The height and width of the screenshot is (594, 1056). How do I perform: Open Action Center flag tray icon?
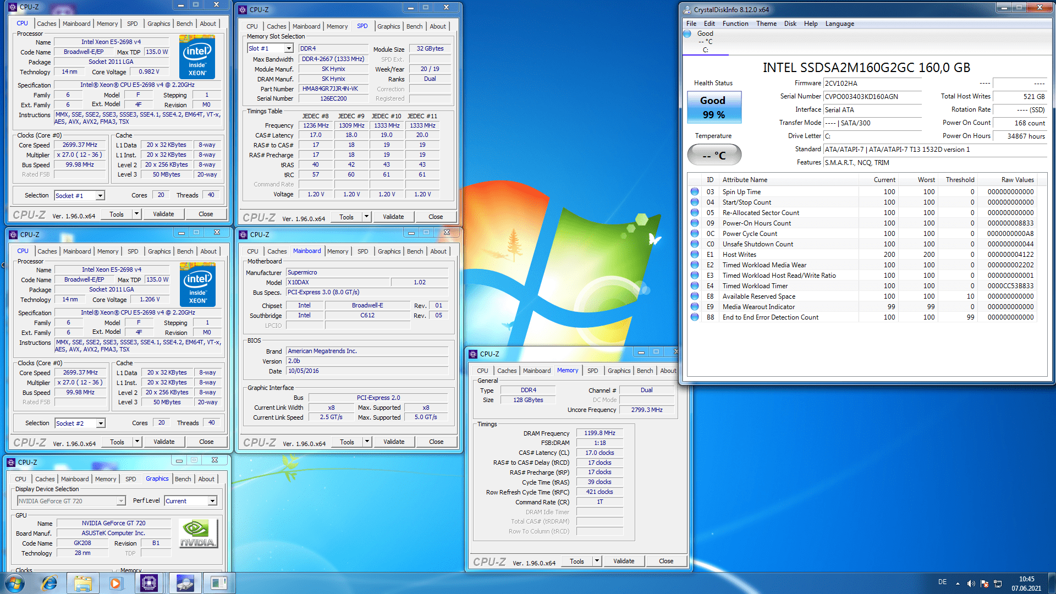point(984,584)
